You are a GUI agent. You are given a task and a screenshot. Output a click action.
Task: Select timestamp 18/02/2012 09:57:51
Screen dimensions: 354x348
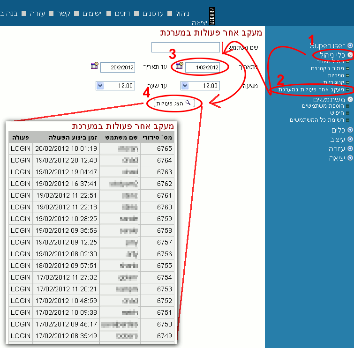[66, 266]
